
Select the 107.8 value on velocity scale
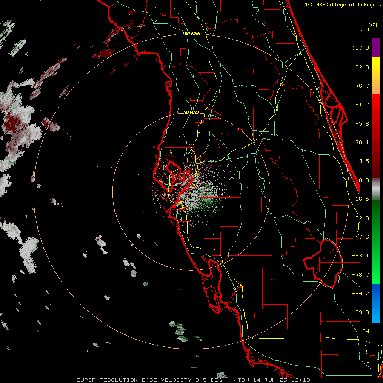(x=360, y=48)
